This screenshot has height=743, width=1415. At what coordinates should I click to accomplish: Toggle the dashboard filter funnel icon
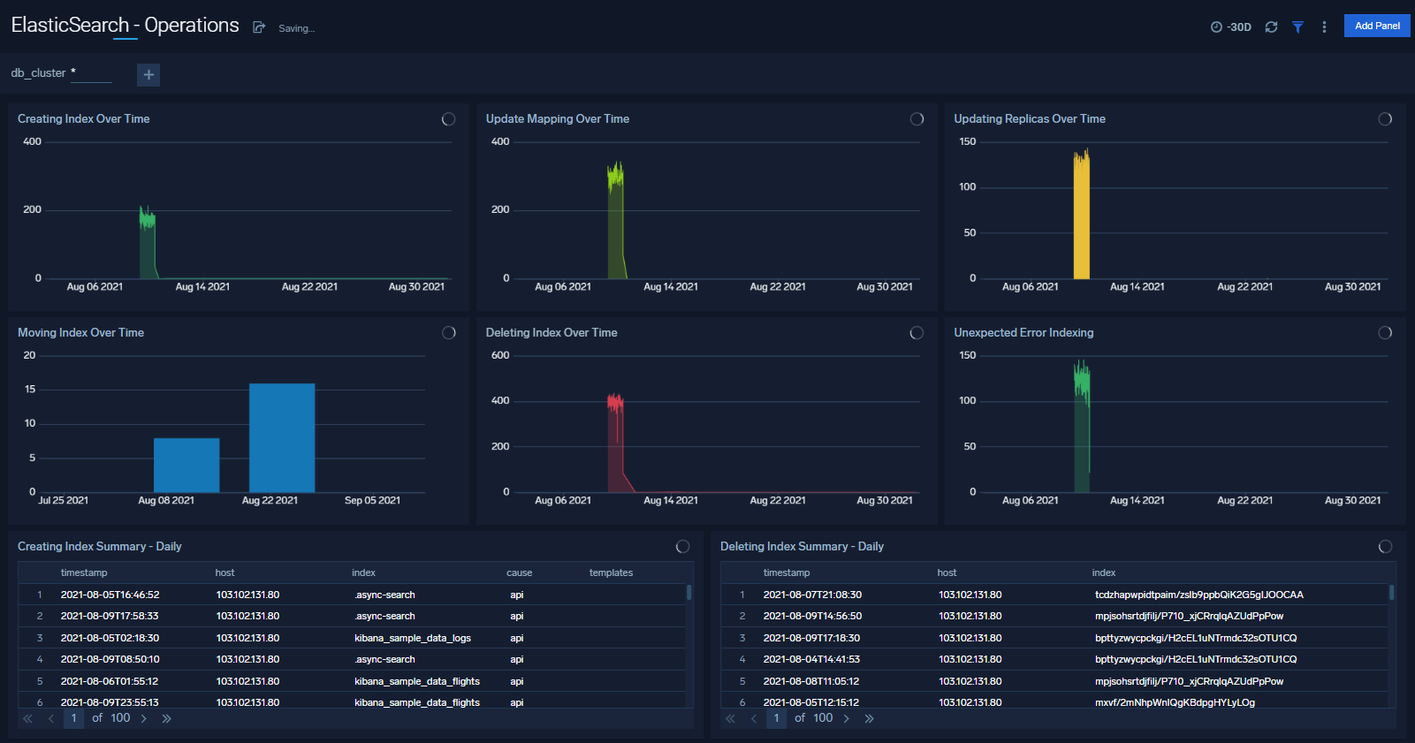point(1297,27)
